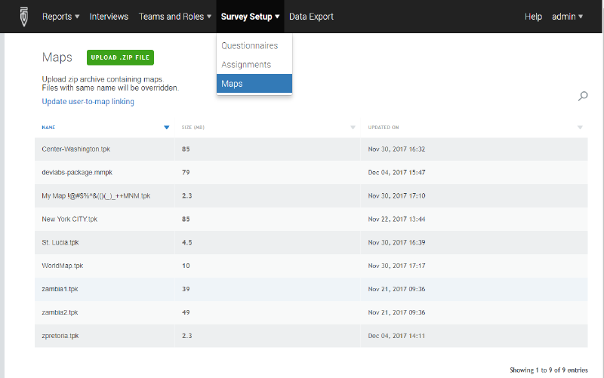Sort by Updated On column arrow

pos(580,128)
